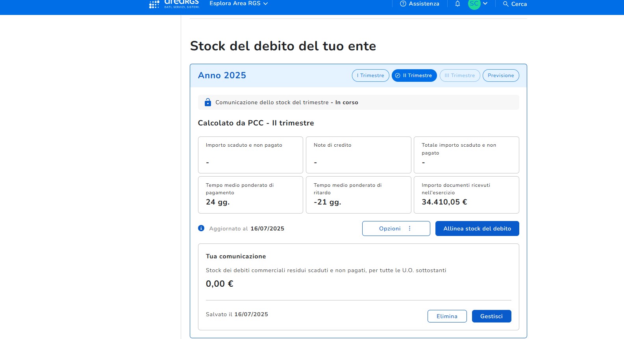624x339 pixels.
Task: Click the three-dot icon in Opzioni
Action: pyautogui.click(x=409, y=228)
